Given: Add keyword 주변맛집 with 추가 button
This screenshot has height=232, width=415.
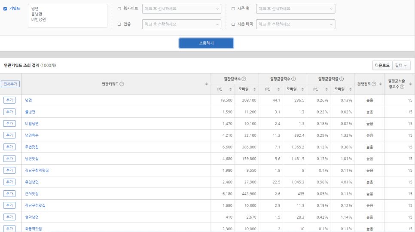Looking at the screenshot, I should pyautogui.click(x=9, y=147).
